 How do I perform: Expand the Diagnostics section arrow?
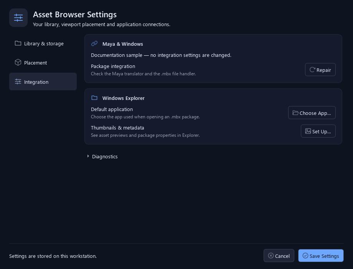coord(88,156)
